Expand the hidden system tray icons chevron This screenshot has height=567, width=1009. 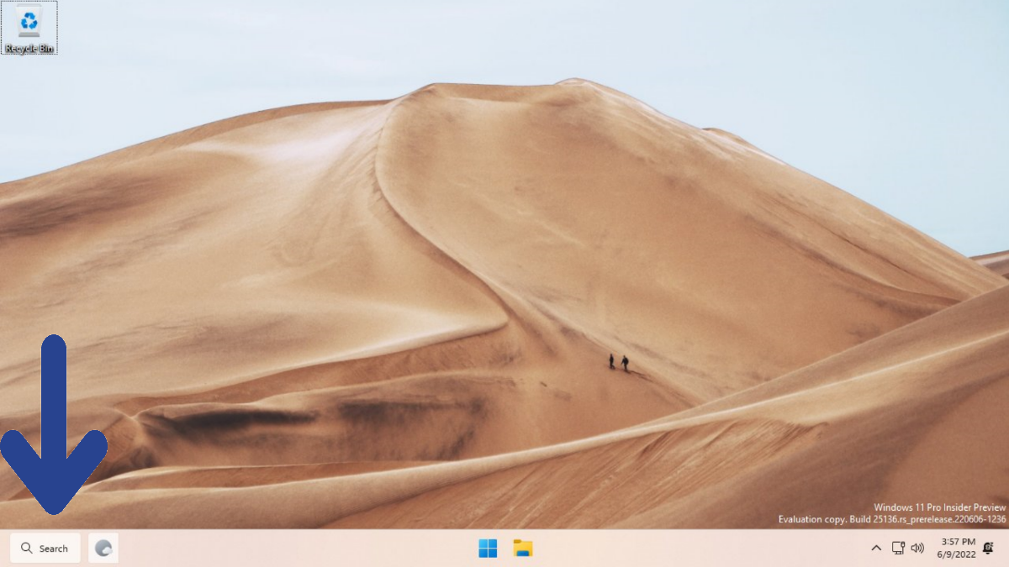(876, 549)
